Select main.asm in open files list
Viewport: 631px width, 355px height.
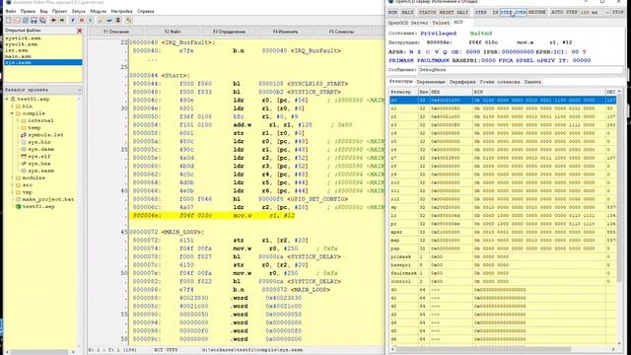coord(43,56)
